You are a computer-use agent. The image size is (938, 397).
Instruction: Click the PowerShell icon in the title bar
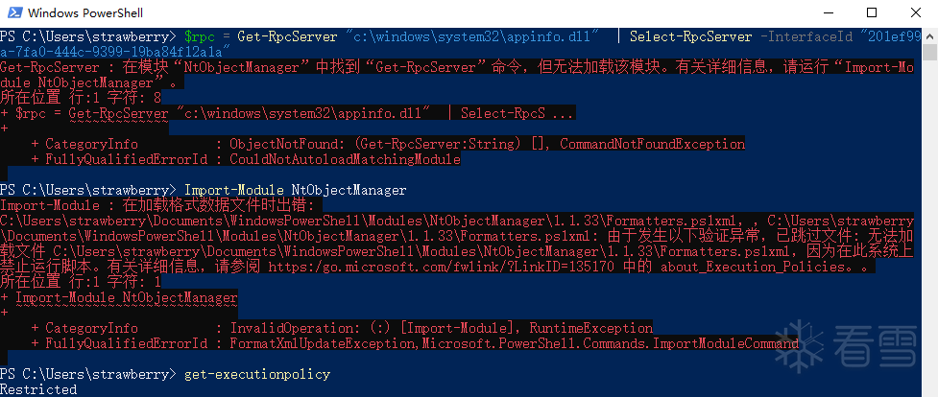12,13
